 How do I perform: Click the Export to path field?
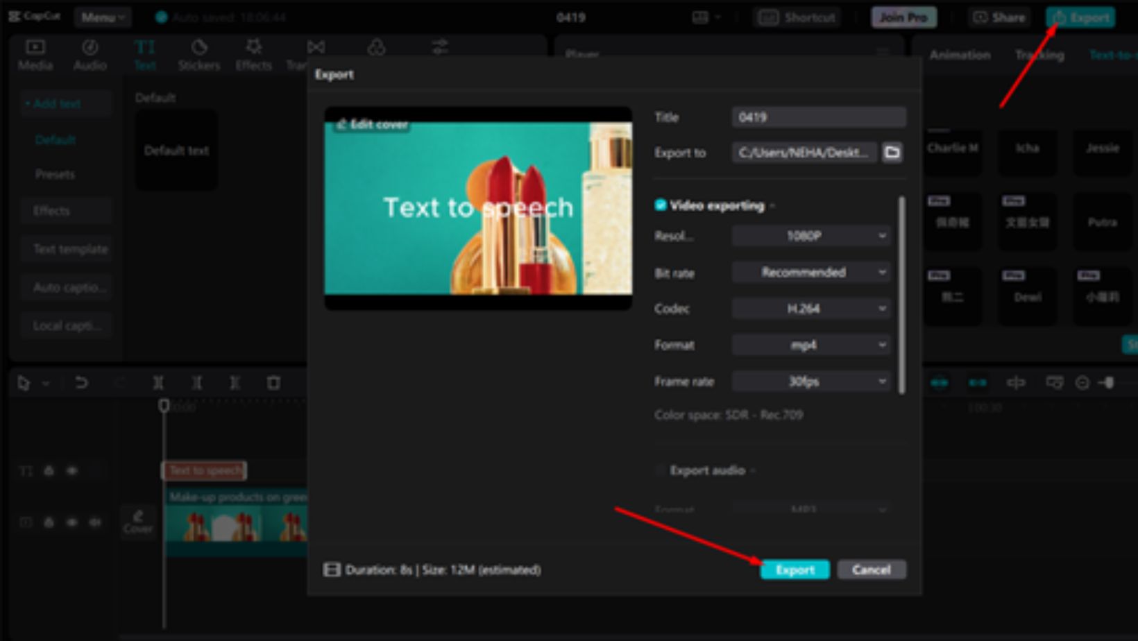pos(805,152)
